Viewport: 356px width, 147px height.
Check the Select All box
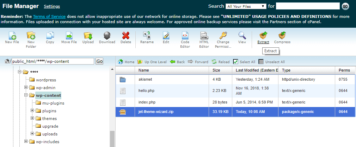(x=236, y=62)
